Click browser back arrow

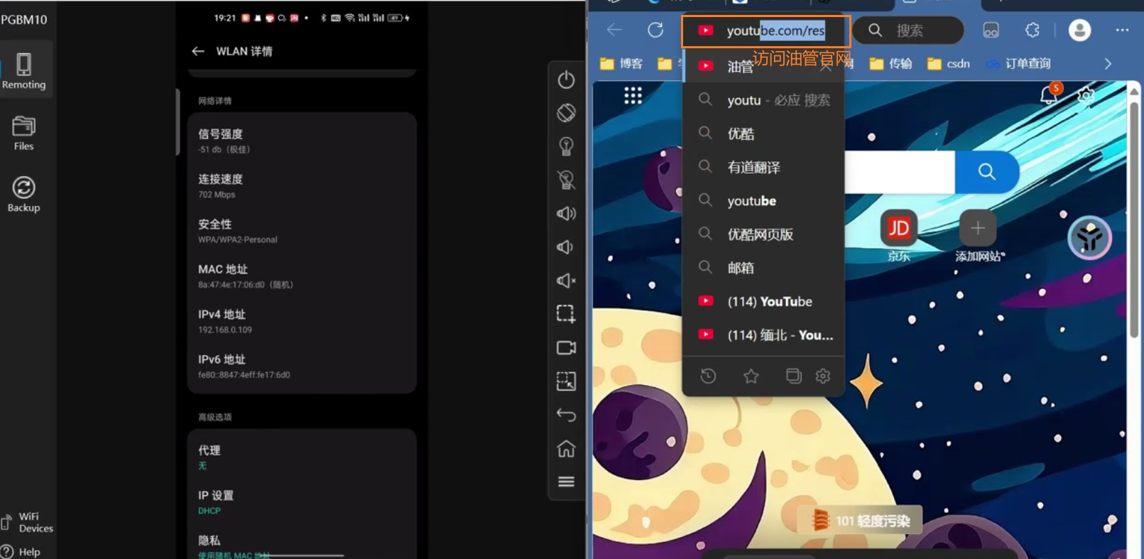614,30
